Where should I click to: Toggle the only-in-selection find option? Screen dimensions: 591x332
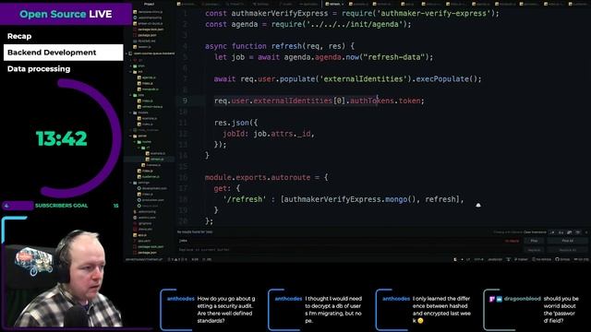(x=570, y=232)
